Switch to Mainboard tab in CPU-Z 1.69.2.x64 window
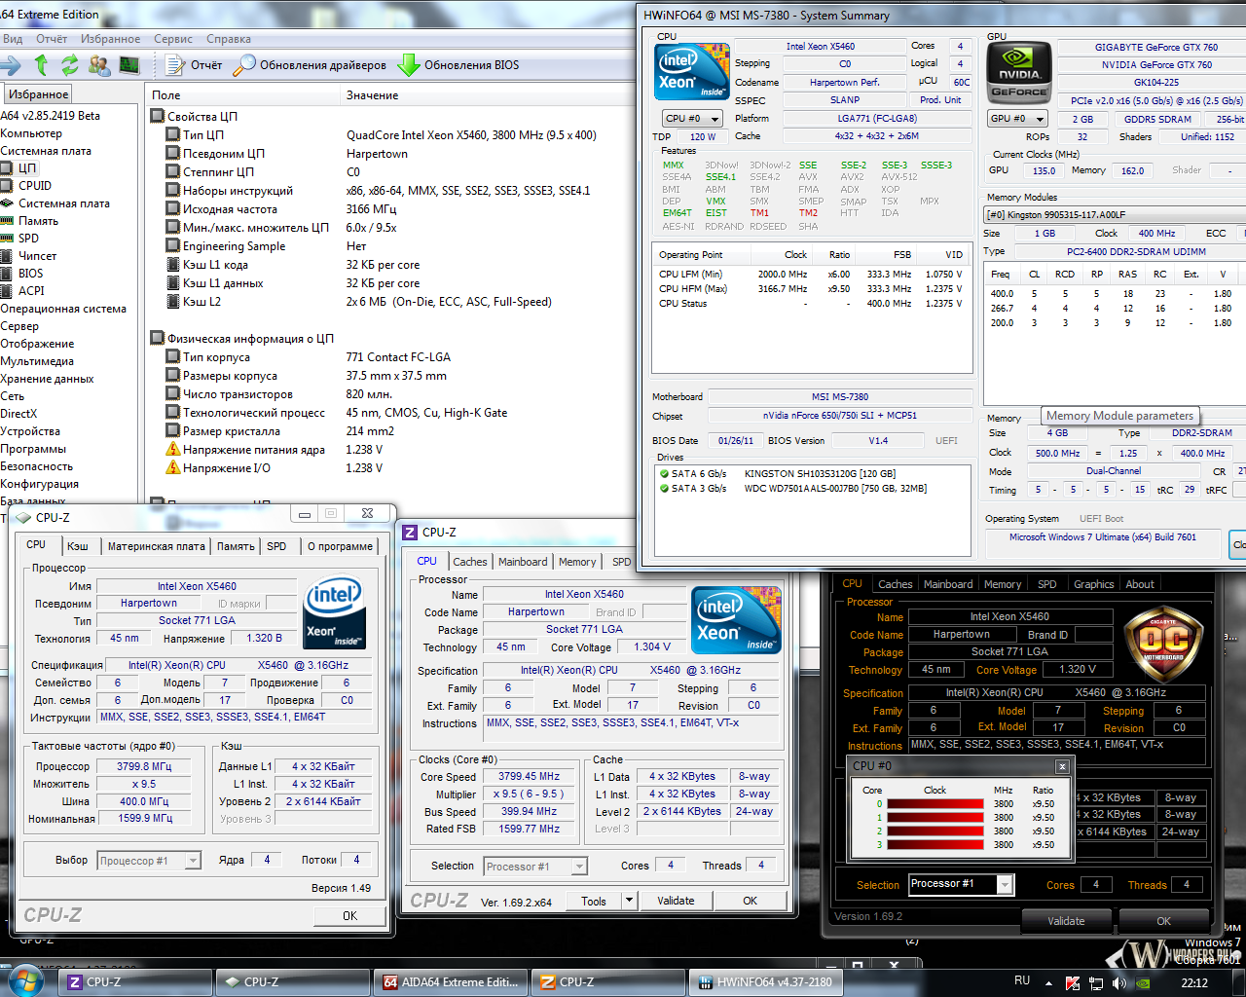1246x997 pixels. 523,562
